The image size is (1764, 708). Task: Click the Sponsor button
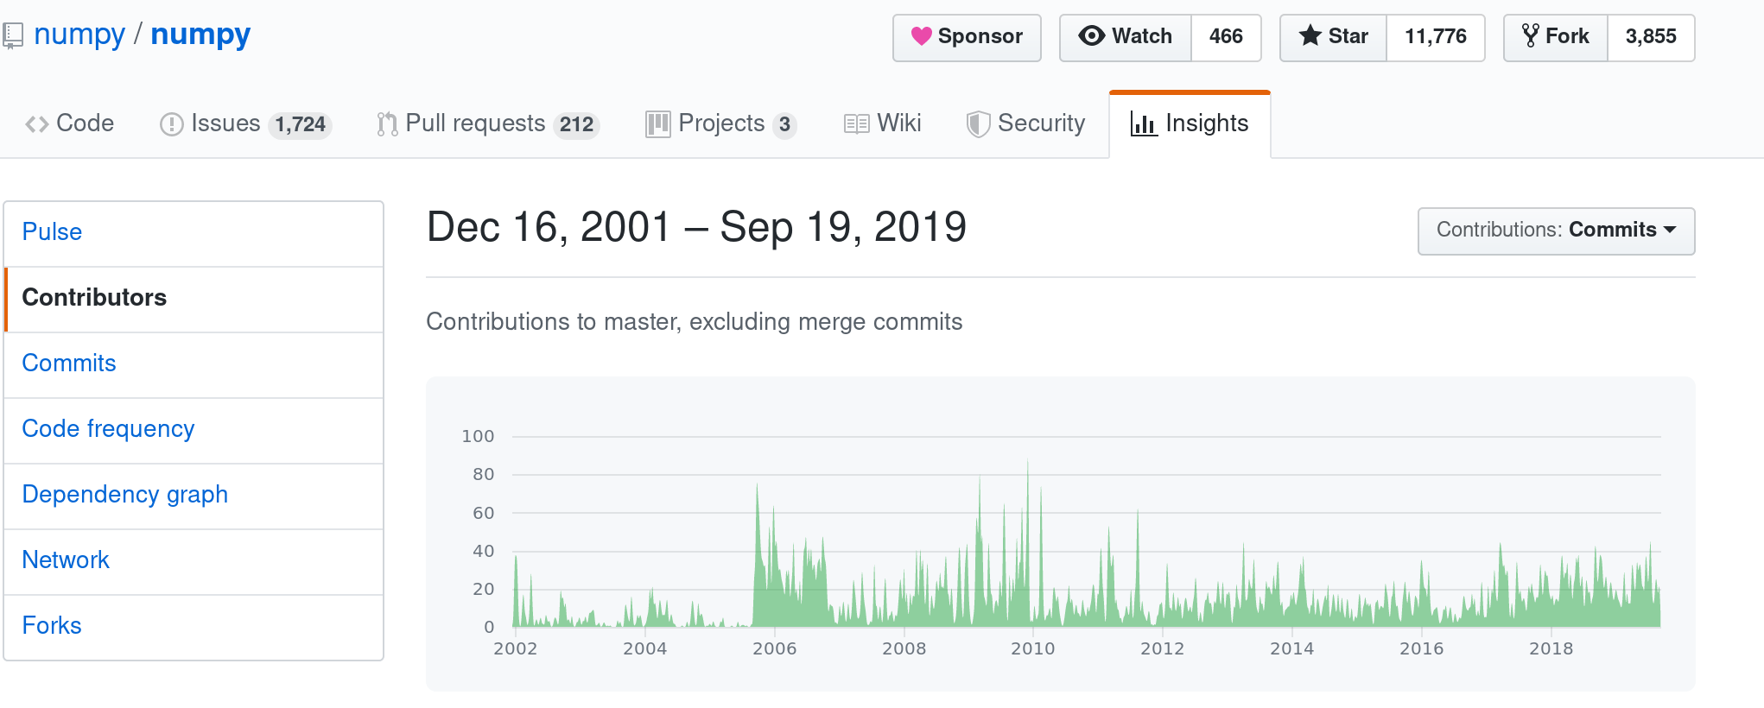coord(967,37)
